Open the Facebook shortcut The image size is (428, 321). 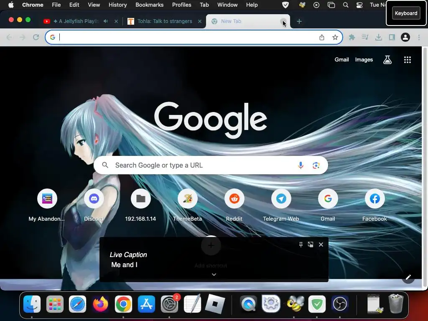(375, 205)
